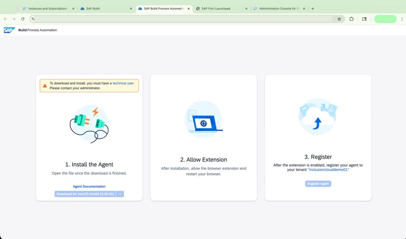
Task: Click the plug illustration for Install the Agent
Action: [x=89, y=124]
